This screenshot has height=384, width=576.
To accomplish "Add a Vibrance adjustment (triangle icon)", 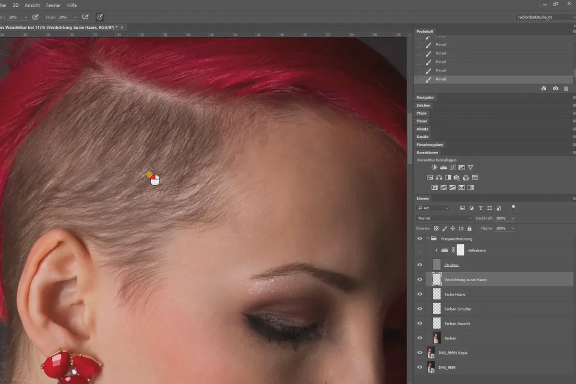I will point(470,168).
